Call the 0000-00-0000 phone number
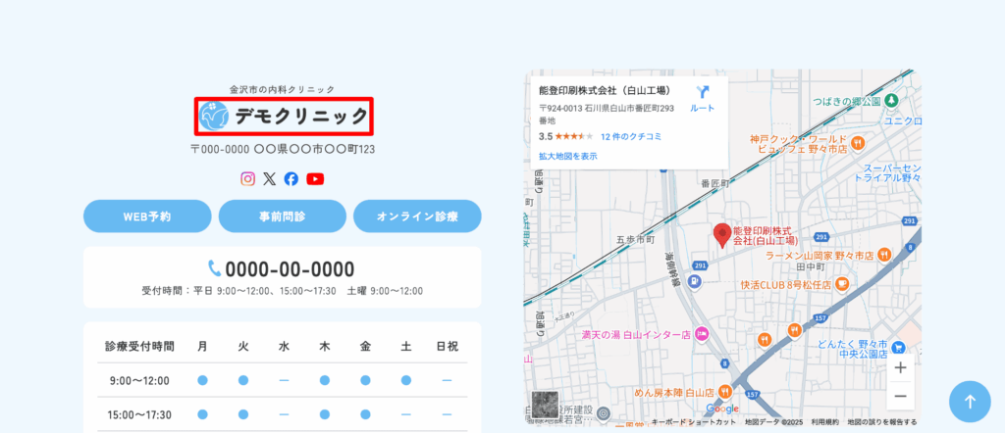The width and height of the screenshot is (1005, 433). [x=282, y=269]
